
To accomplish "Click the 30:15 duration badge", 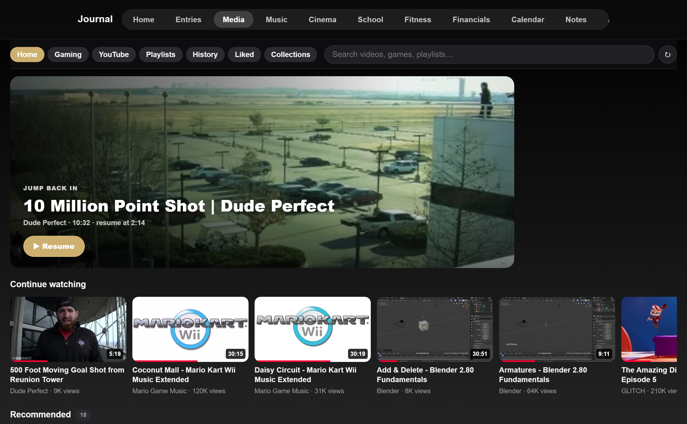I will click(235, 354).
